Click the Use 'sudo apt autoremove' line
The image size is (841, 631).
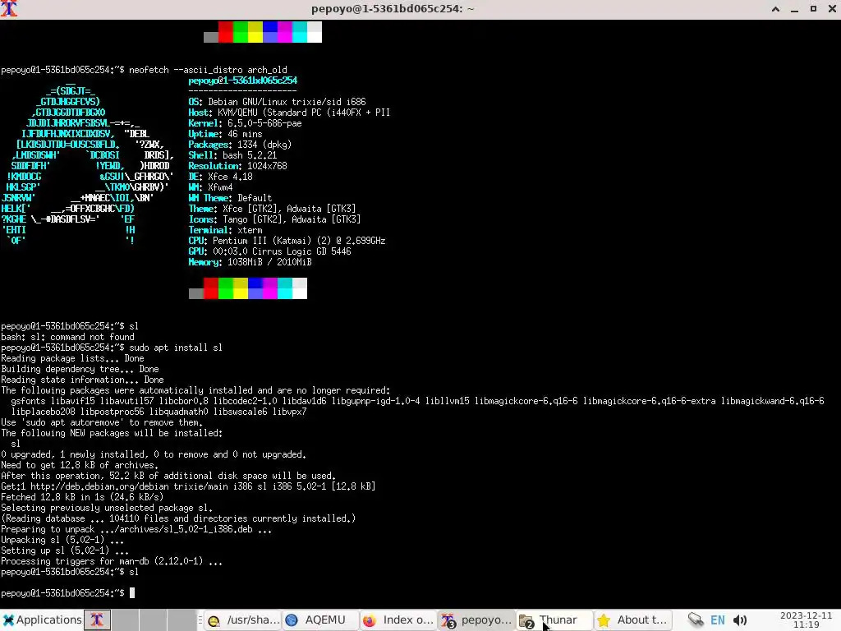[x=102, y=422]
